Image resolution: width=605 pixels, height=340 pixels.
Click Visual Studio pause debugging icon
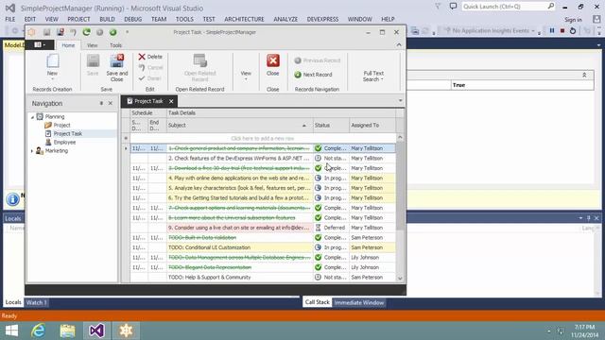tap(552, 30)
